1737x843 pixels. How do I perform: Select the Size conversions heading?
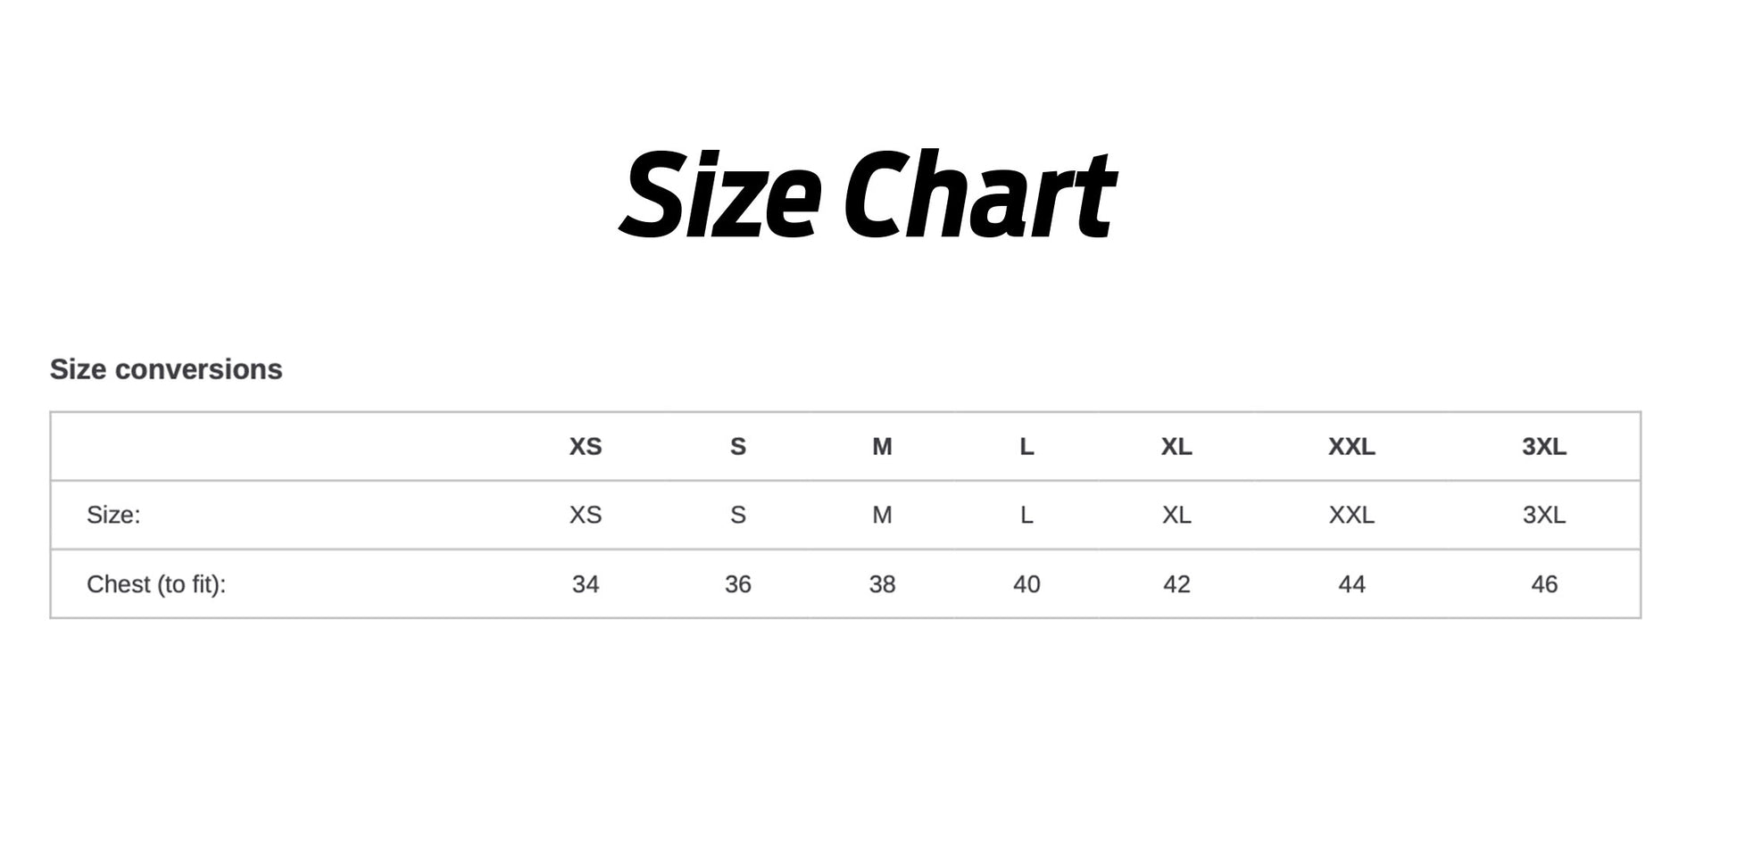tap(166, 369)
